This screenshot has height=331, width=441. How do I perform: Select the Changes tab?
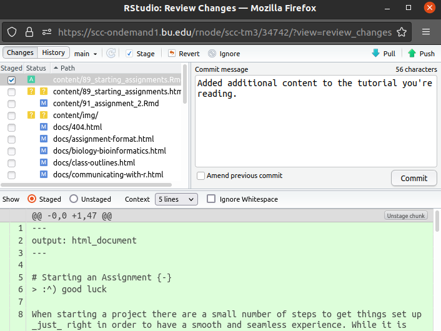[x=20, y=53]
